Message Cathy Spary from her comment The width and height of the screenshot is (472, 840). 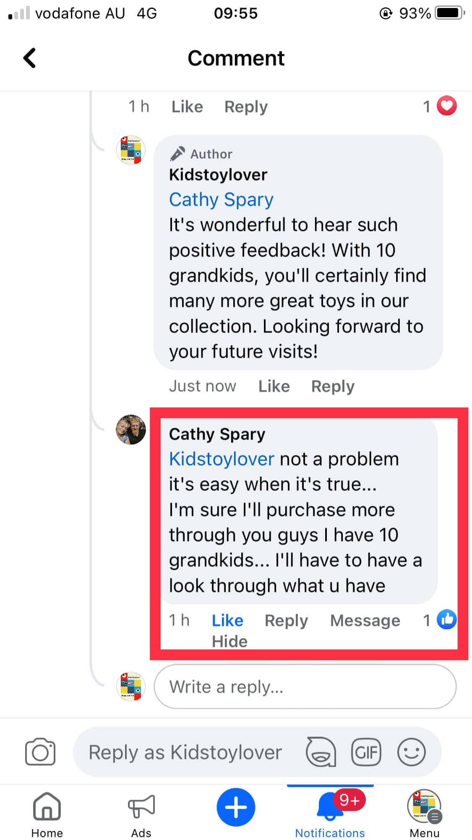click(x=365, y=620)
